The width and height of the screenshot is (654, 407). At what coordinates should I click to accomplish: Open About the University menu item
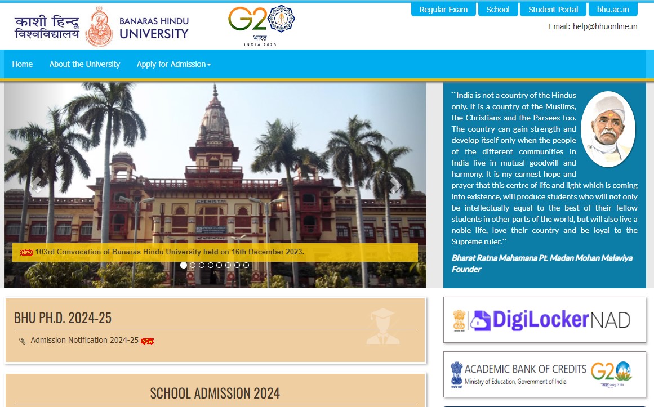[84, 64]
